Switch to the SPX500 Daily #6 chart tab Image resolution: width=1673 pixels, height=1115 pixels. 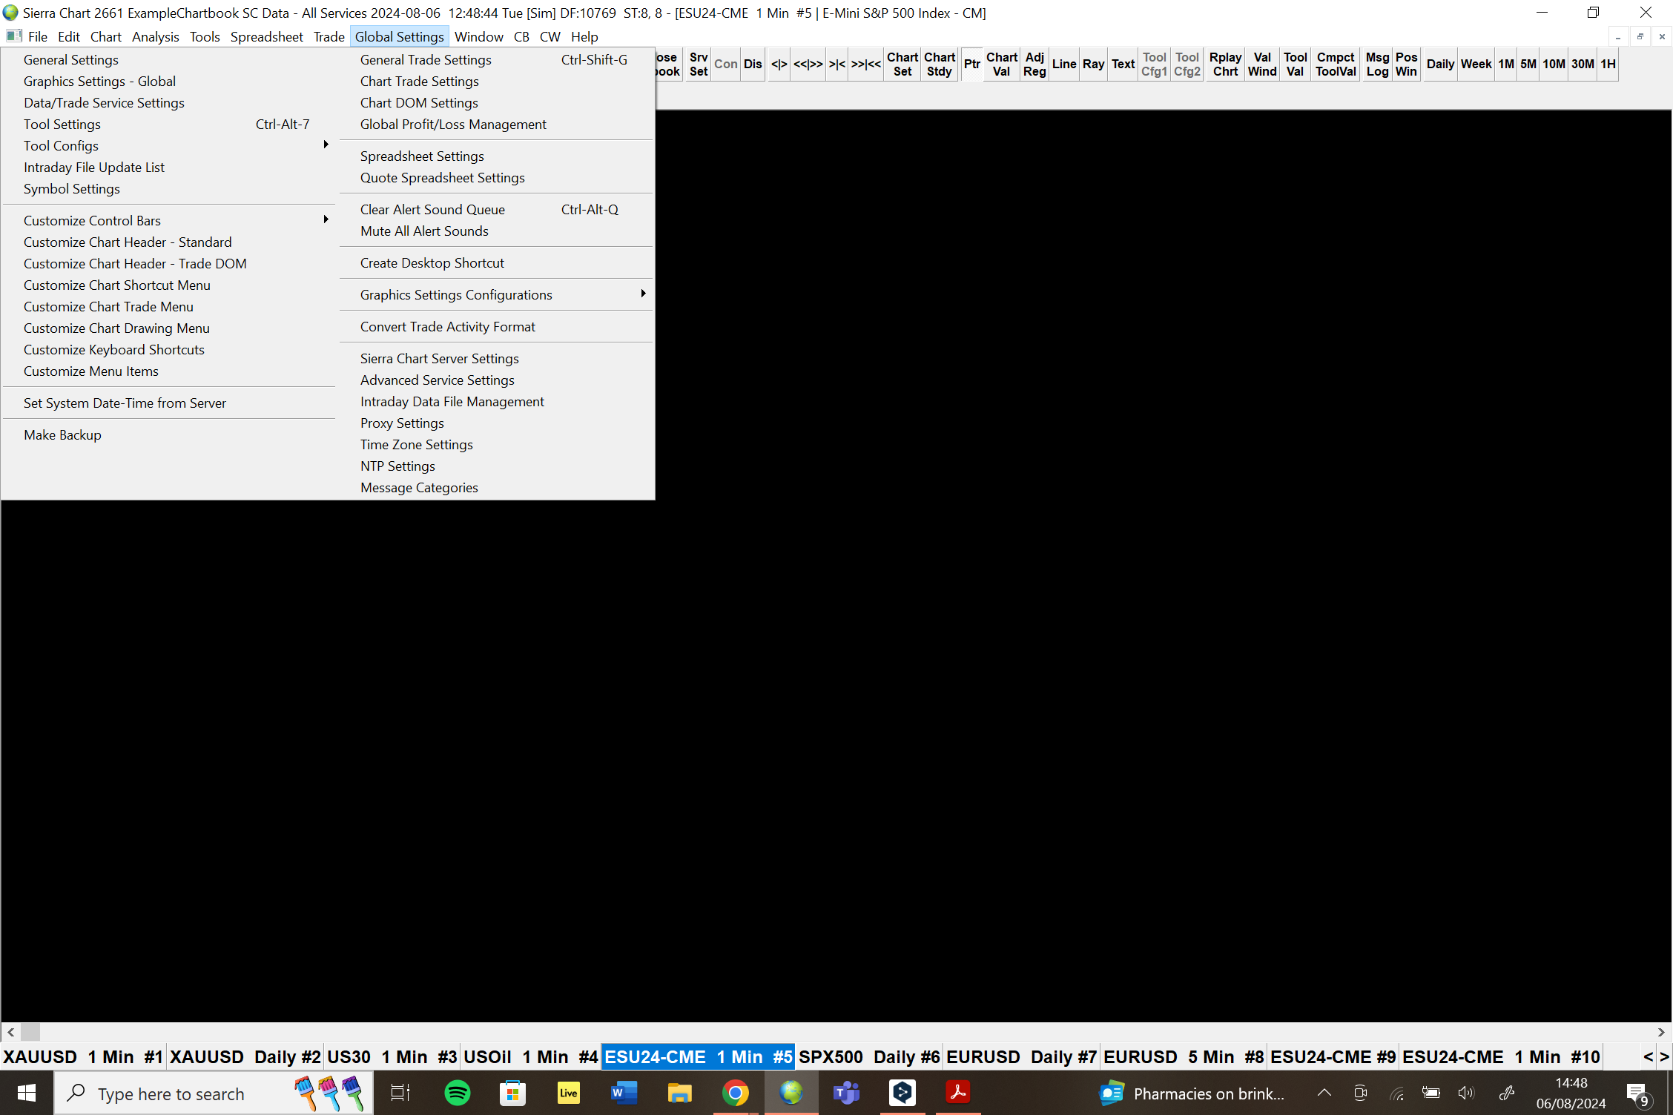click(869, 1057)
